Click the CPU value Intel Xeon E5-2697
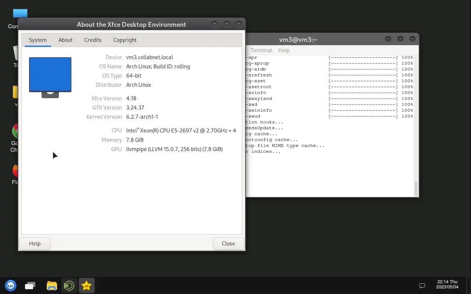 pos(181,130)
